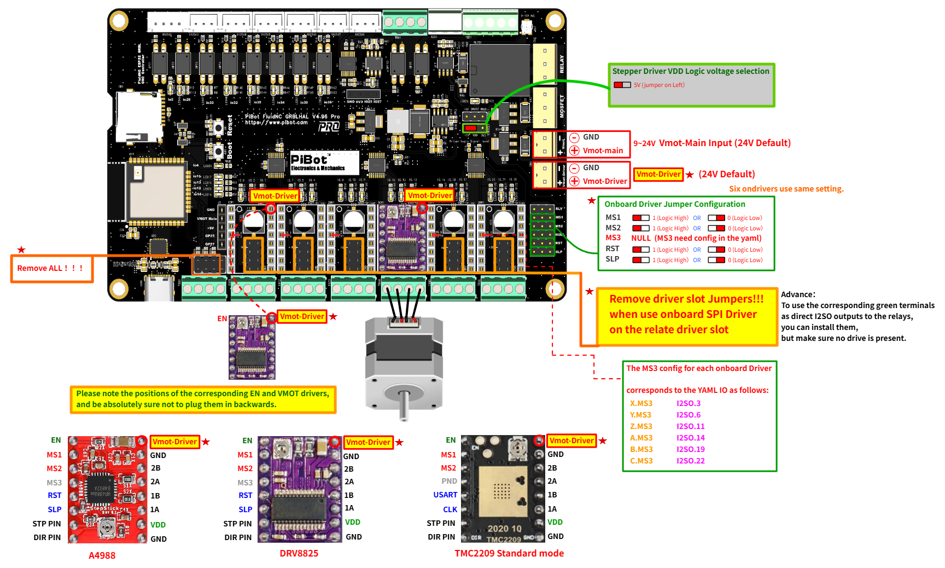
Task: Click 'NULL (MS3 need config in the yaml)' text
Action: pyautogui.click(x=696, y=238)
